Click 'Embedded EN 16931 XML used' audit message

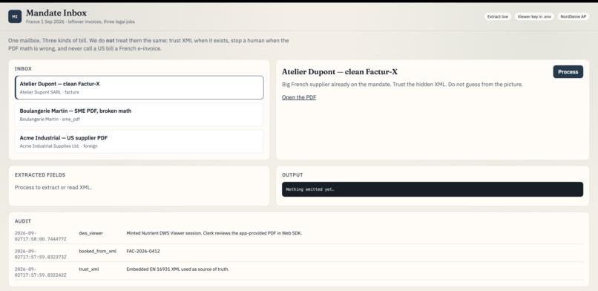click(x=177, y=269)
